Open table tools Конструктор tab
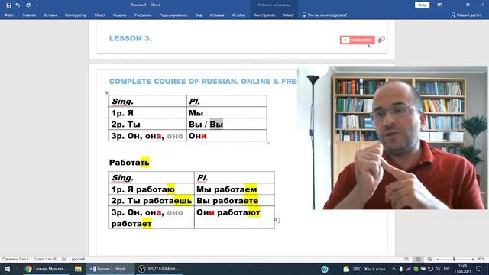Viewport: 489px width, 275px height. (x=264, y=15)
